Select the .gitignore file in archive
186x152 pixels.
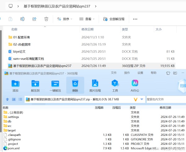click(12, 139)
